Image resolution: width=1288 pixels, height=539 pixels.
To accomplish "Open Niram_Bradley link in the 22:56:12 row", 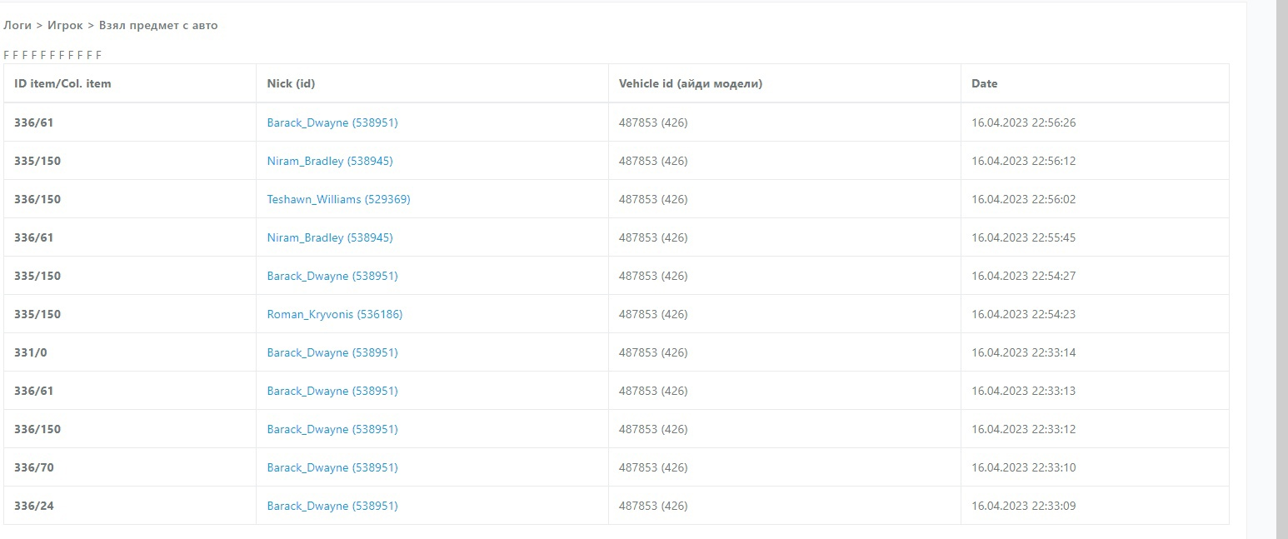I will tap(329, 161).
